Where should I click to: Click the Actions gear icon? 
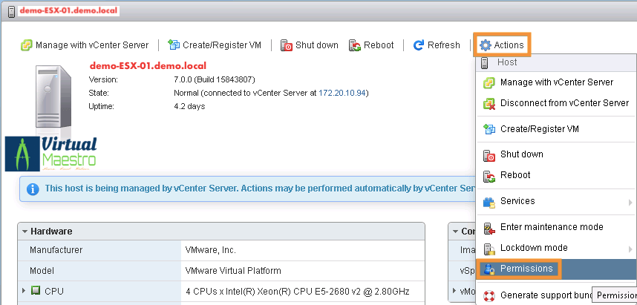[486, 45]
